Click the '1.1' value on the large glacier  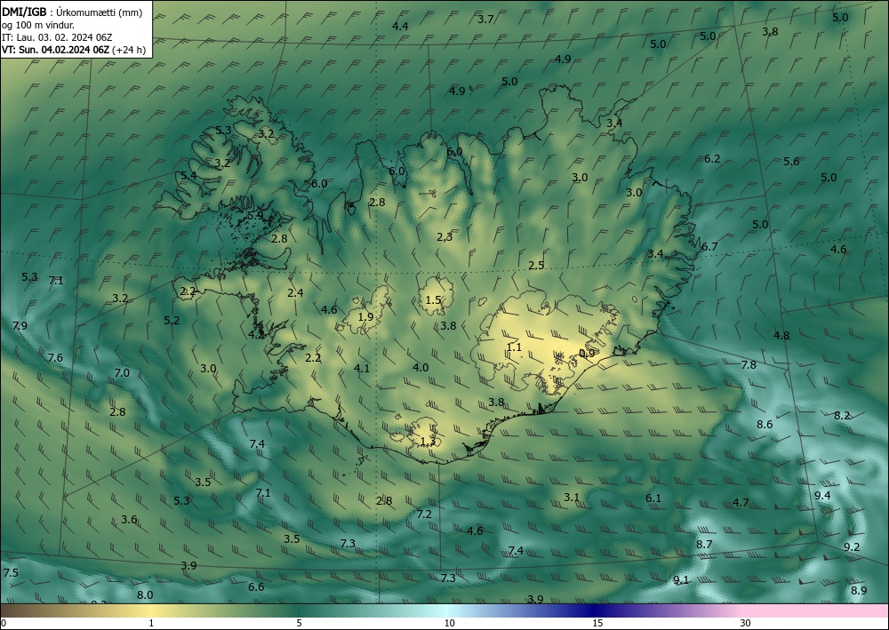[x=514, y=347]
